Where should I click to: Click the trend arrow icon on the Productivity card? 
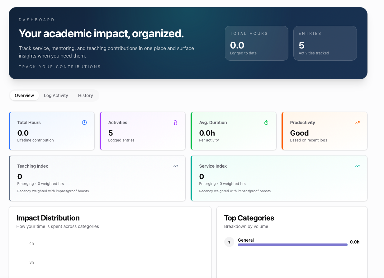357,123
